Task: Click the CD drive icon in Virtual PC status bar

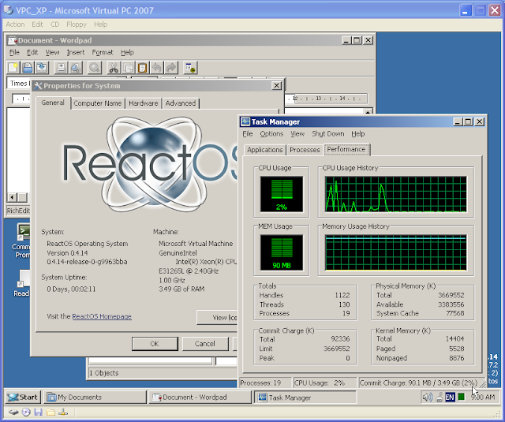Action: click(26, 412)
